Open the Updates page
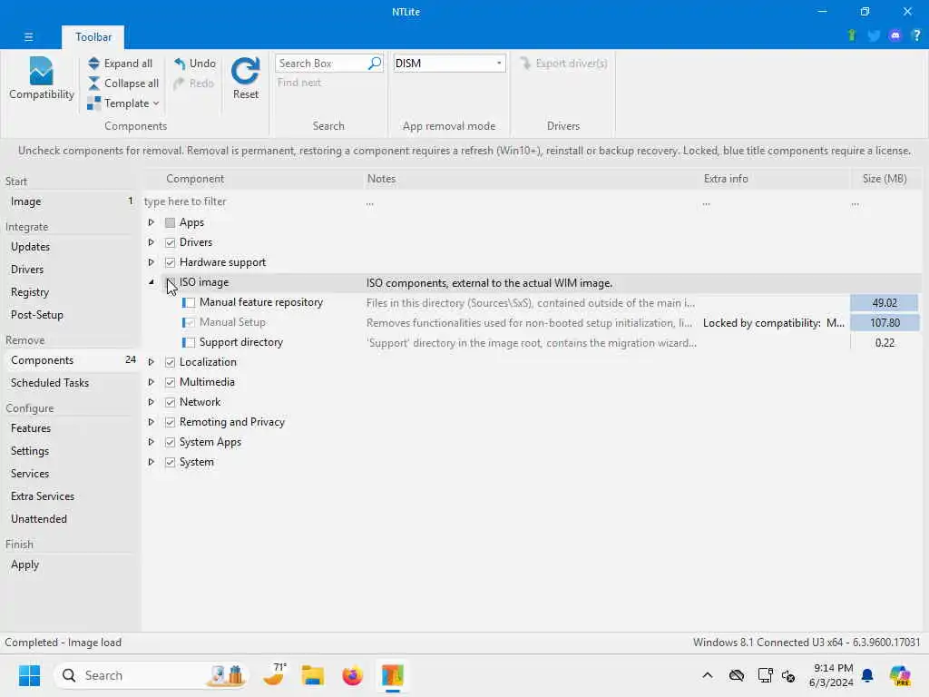Screen dimensions: 929x697 (x=70, y=247)
